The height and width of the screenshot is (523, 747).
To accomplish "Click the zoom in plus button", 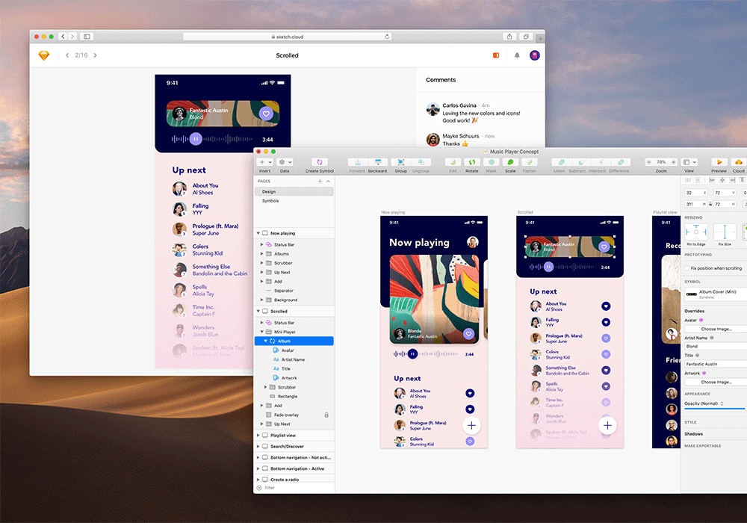I will pyautogui.click(x=674, y=162).
